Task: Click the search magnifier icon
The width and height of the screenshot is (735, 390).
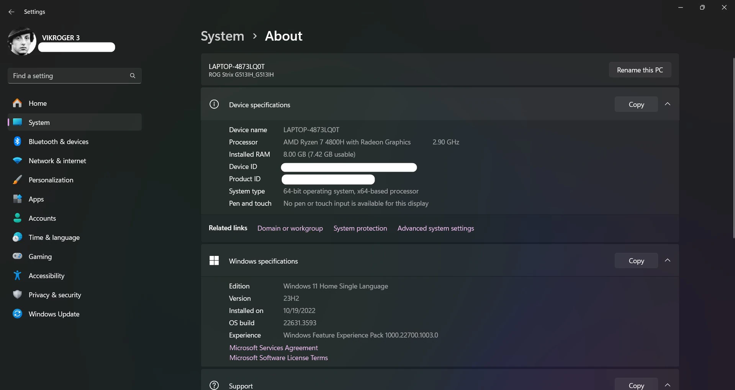Action: click(x=133, y=76)
